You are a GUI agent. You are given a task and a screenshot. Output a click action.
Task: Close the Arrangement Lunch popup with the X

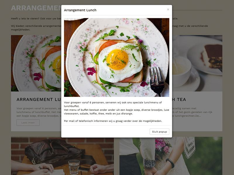(168, 9)
